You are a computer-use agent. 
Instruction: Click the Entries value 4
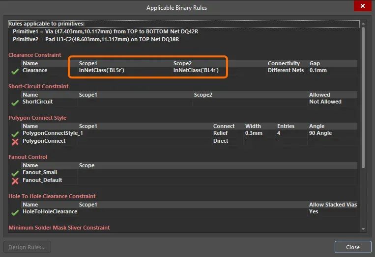pos(279,133)
